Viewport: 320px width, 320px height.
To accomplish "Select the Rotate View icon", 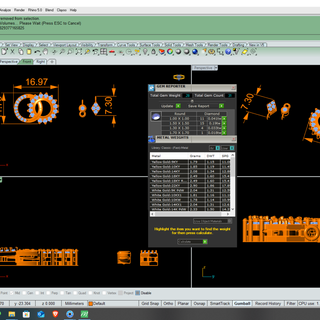I will tap(54, 52).
